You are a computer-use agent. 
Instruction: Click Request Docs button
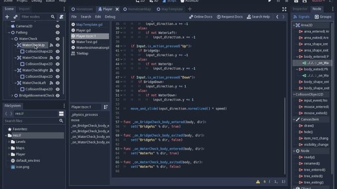pos(230,17)
